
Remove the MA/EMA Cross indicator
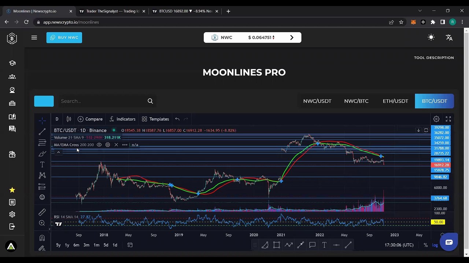pyautogui.click(x=116, y=145)
